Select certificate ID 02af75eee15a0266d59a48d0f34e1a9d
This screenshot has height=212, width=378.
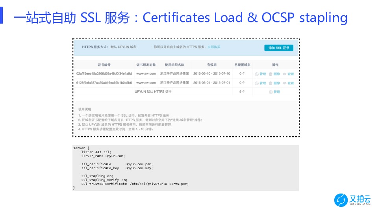click(104, 73)
